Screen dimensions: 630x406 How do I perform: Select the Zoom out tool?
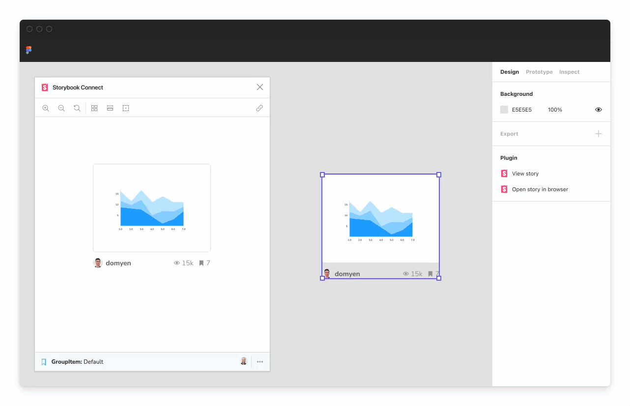click(61, 108)
